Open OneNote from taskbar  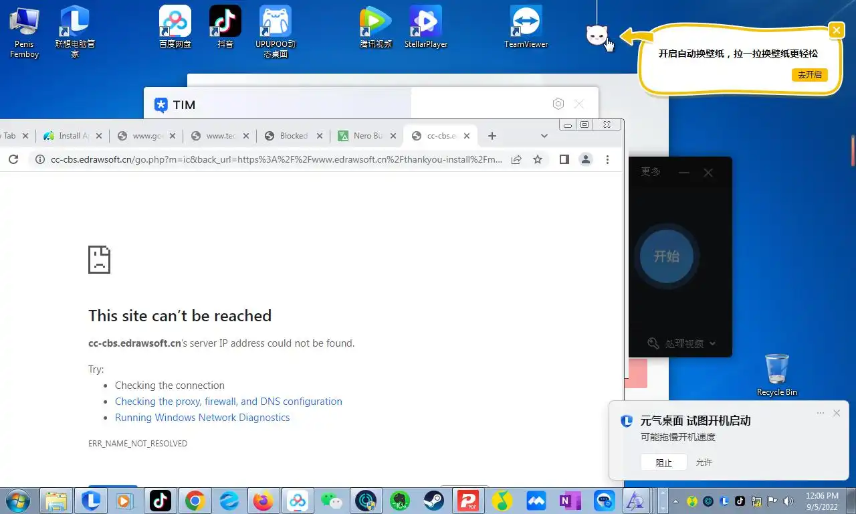[570, 501]
